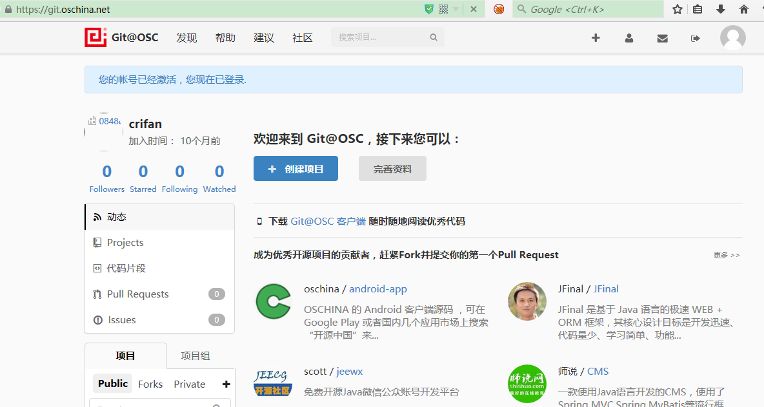Select 动态 in the sidebar
Image resolution: width=764 pixels, height=407 pixels.
[159, 217]
